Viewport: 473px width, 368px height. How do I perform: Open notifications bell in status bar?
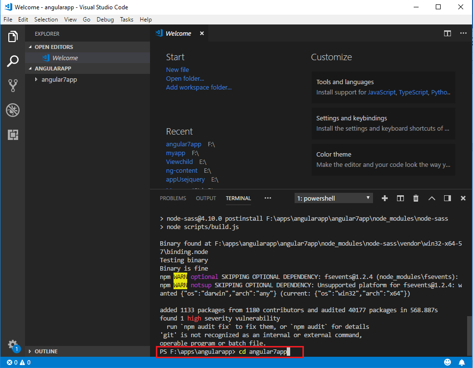462,362
